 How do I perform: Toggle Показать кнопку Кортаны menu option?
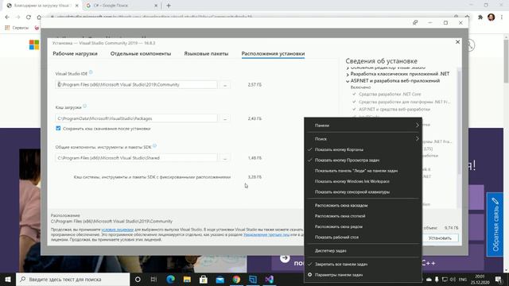click(363, 149)
